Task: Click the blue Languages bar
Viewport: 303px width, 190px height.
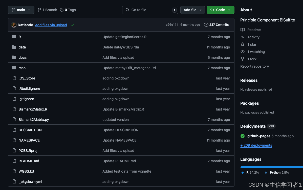Action: click(x=272, y=167)
